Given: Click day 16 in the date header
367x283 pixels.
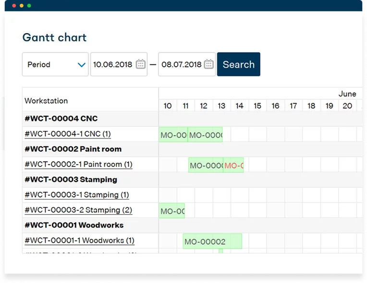Looking at the screenshot, I should click(x=275, y=106).
